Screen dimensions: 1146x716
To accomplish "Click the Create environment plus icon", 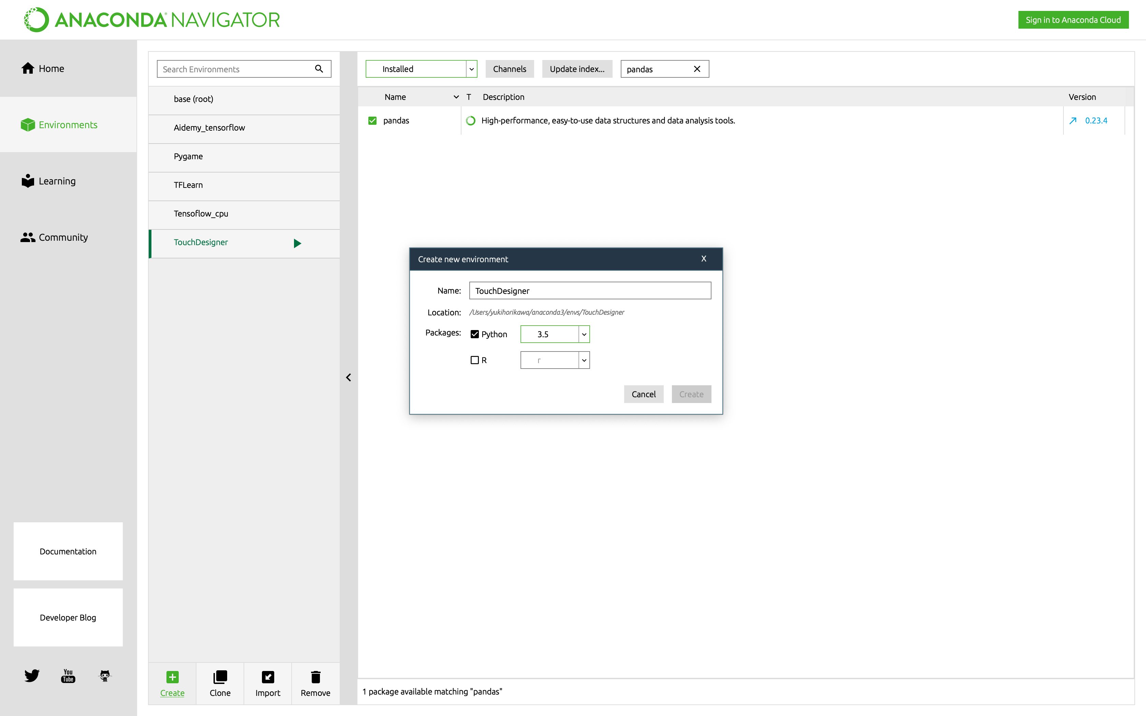I will point(172,677).
